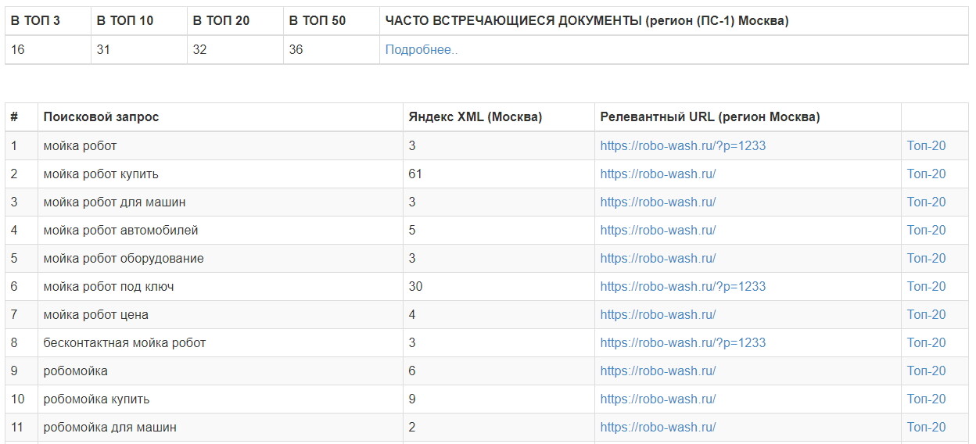Open URL for мойка робот цена
976x444 pixels.
(x=658, y=314)
